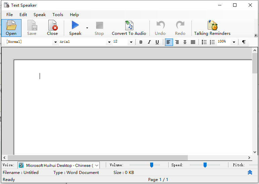259x184 pixels.
Task: Center align the text
Action: (185, 42)
